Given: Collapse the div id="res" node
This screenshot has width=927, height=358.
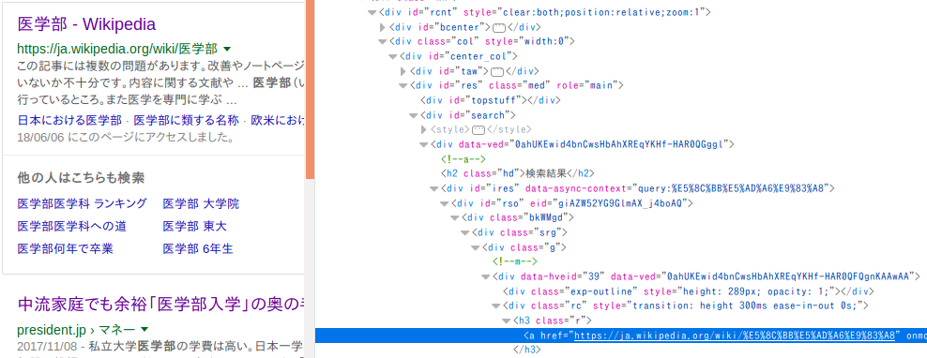Looking at the screenshot, I should click(403, 85).
